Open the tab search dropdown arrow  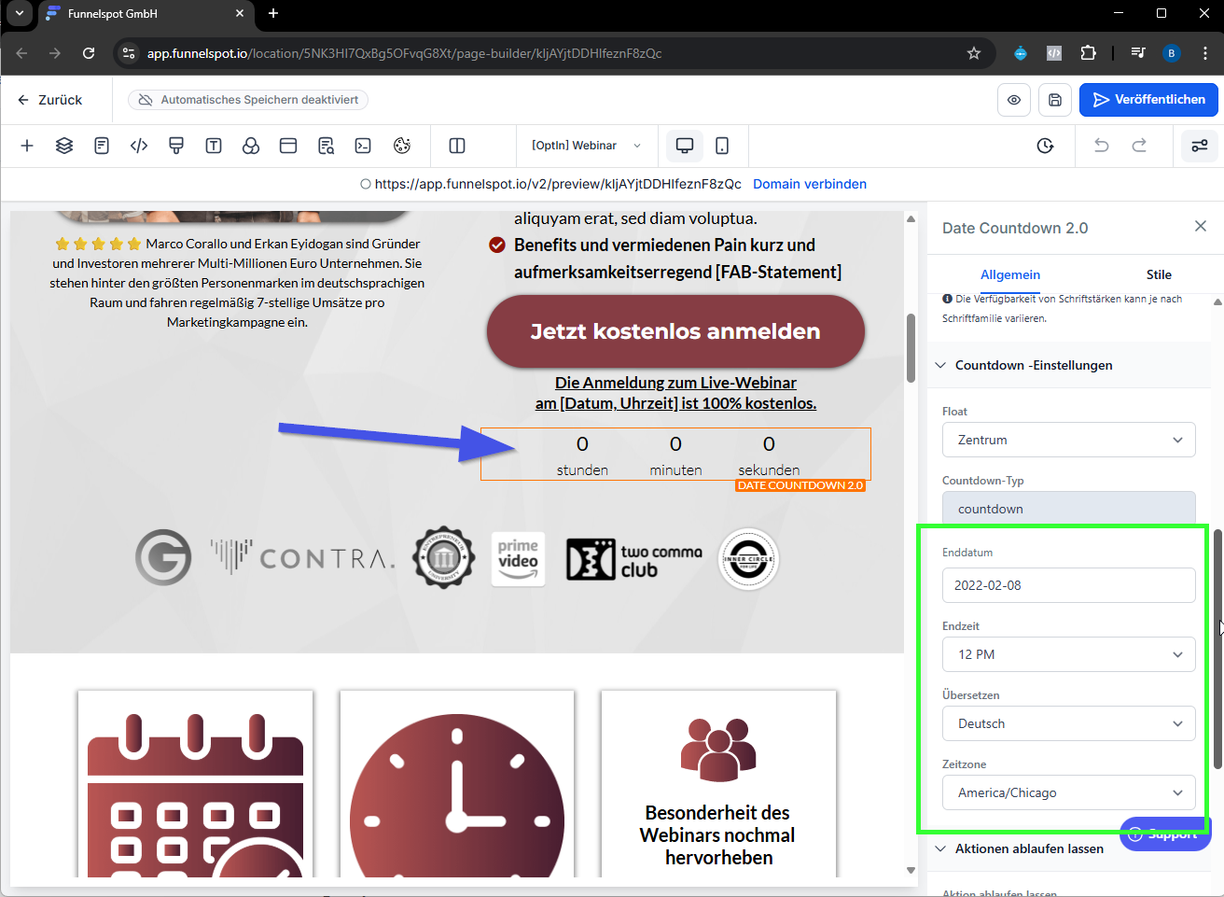(19, 13)
